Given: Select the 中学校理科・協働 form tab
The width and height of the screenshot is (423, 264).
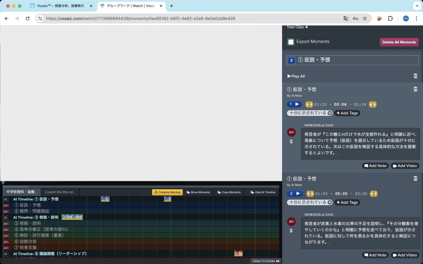Looking at the screenshot, I should [x=21, y=192].
